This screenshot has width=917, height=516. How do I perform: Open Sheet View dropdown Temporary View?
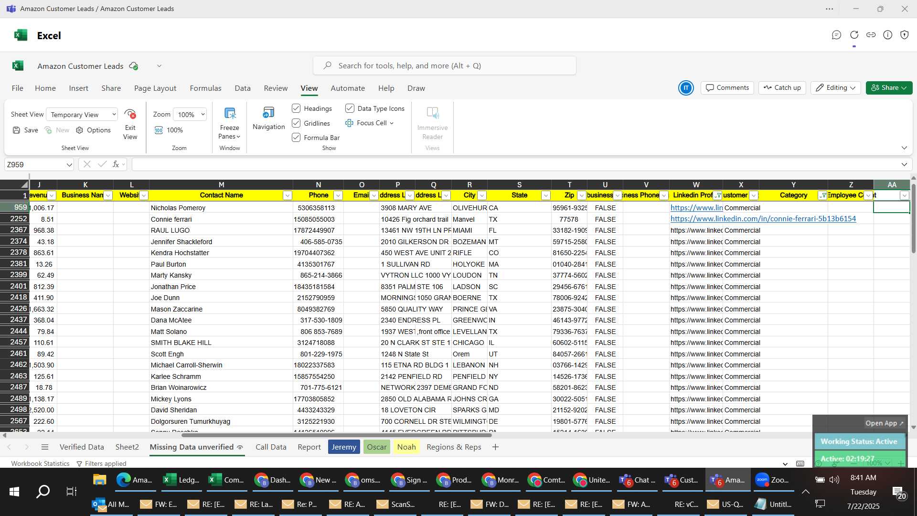[82, 115]
